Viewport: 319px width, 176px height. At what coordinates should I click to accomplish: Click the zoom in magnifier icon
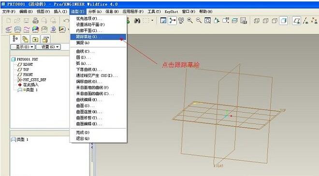coord(190,21)
